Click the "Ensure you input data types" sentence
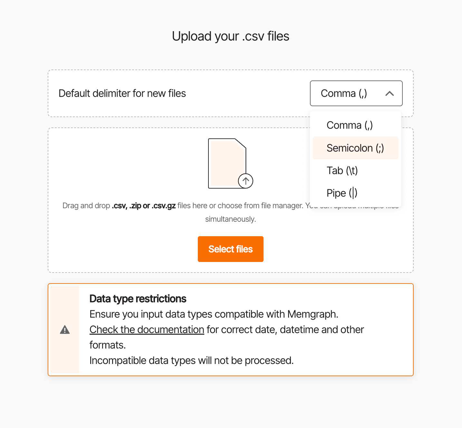This screenshot has height=428, width=462. point(214,314)
